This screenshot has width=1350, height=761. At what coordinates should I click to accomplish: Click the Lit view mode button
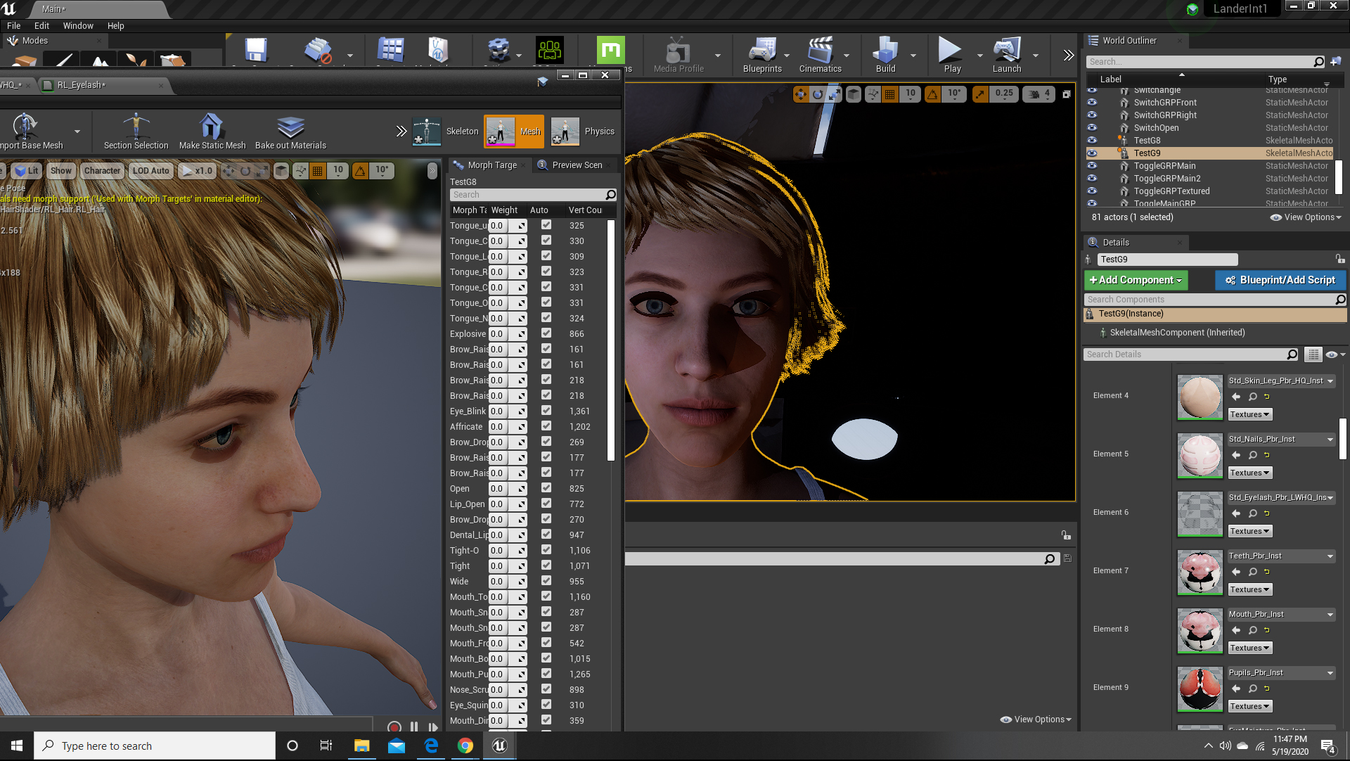point(26,170)
